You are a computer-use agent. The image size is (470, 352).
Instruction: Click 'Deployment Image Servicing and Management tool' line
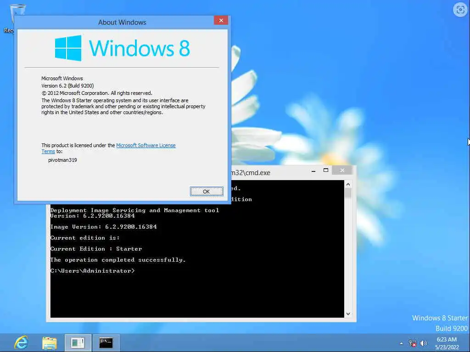coord(135,210)
